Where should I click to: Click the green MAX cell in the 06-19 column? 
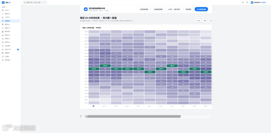pyautogui.click(x=127, y=69)
